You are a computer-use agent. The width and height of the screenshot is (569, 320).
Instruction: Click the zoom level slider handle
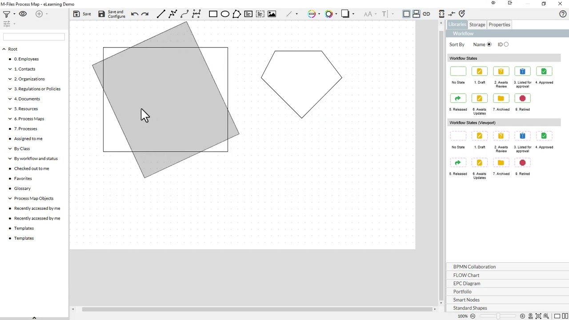tap(498, 316)
